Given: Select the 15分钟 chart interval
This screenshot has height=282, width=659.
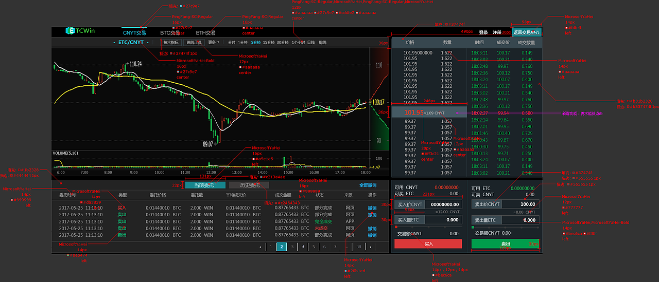Looking at the screenshot, I should pyautogui.click(x=269, y=42).
